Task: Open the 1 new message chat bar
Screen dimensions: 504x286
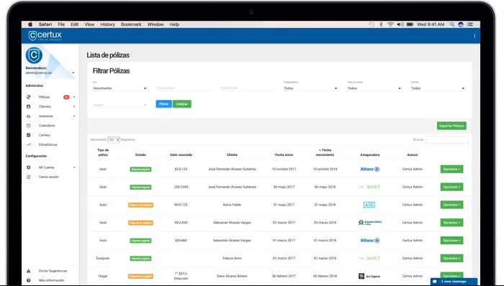Action: pos(454,282)
